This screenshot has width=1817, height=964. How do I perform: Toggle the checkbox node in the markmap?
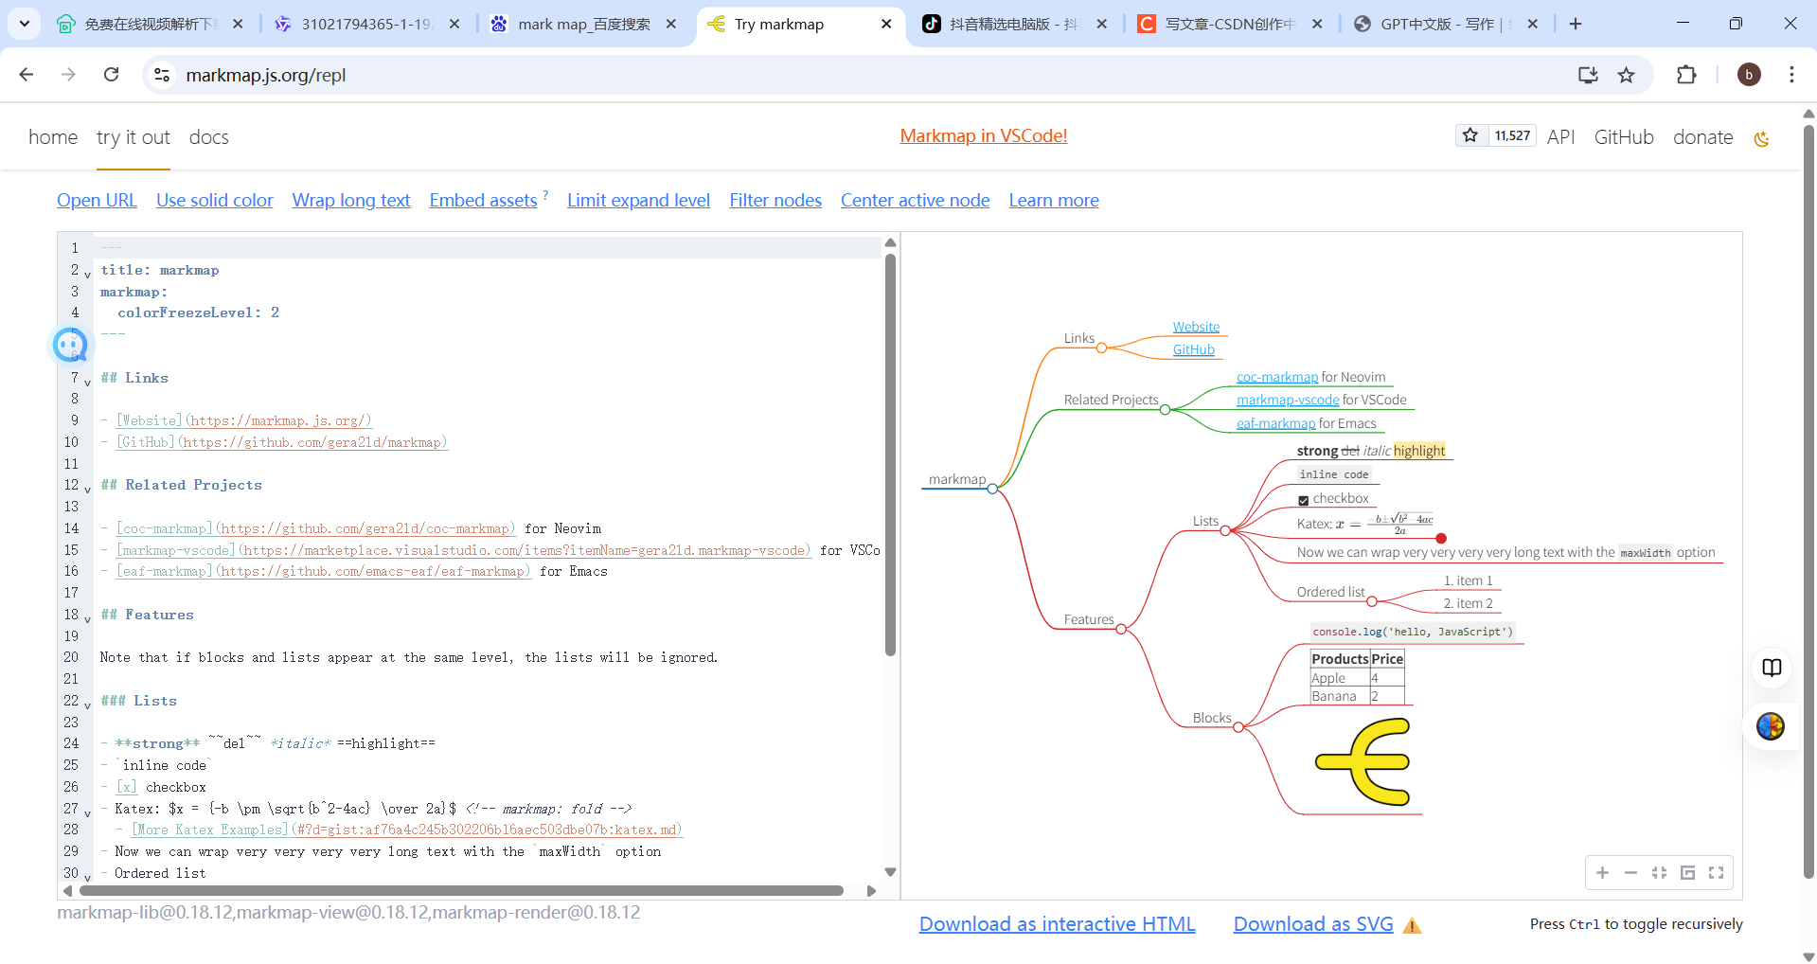coord(1303,500)
